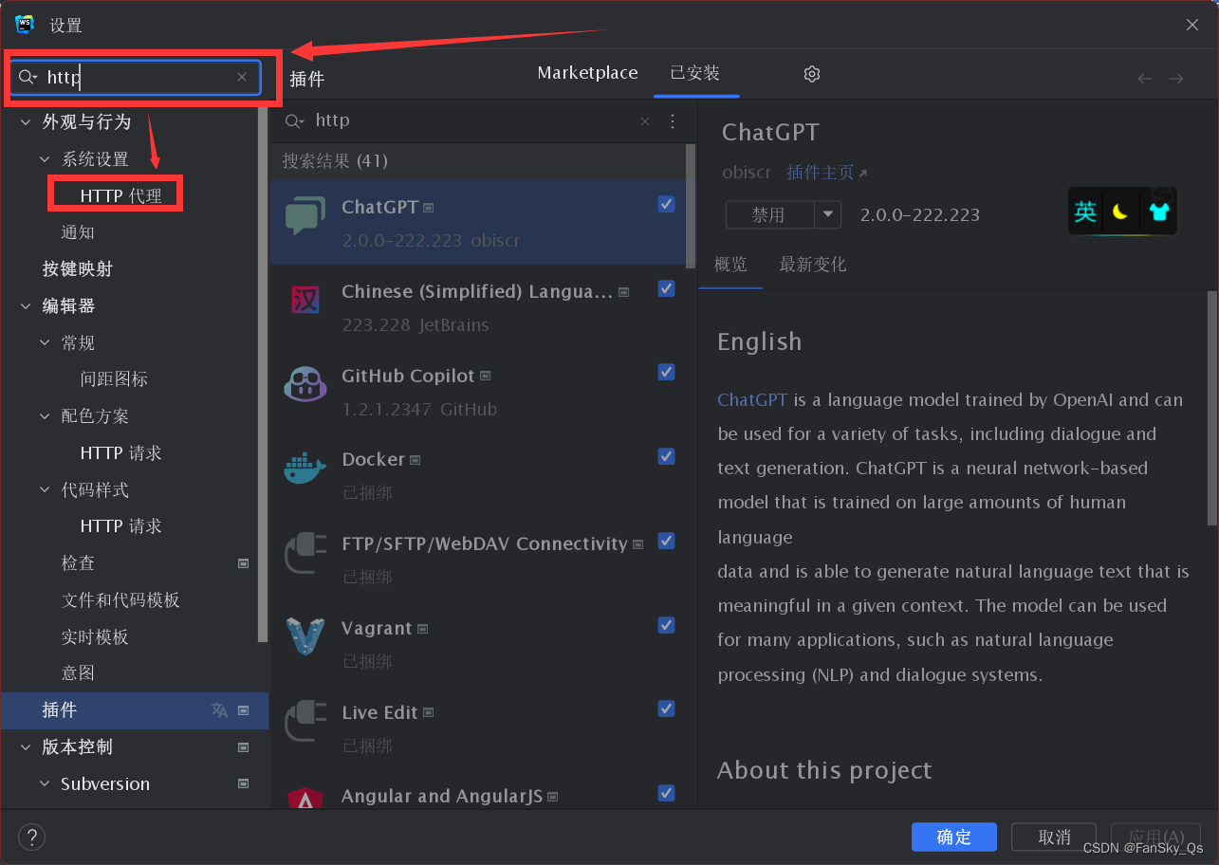Open the 最新变化 tab
1219x865 pixels.
pyautogui.click(x=813, y=265)
